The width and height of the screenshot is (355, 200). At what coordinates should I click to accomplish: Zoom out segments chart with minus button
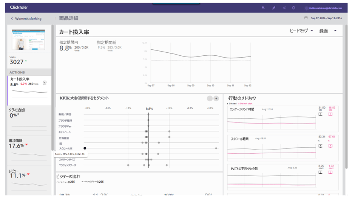coord(209,98)
